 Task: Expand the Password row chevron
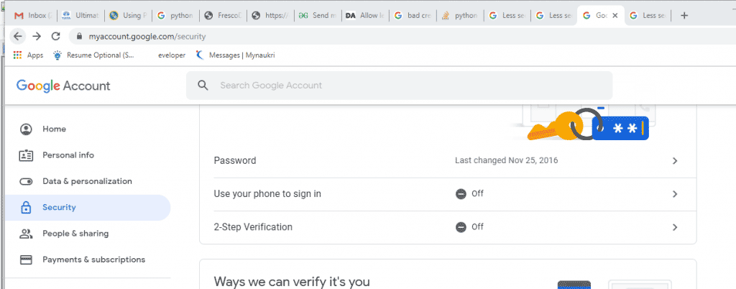[674, 161]
